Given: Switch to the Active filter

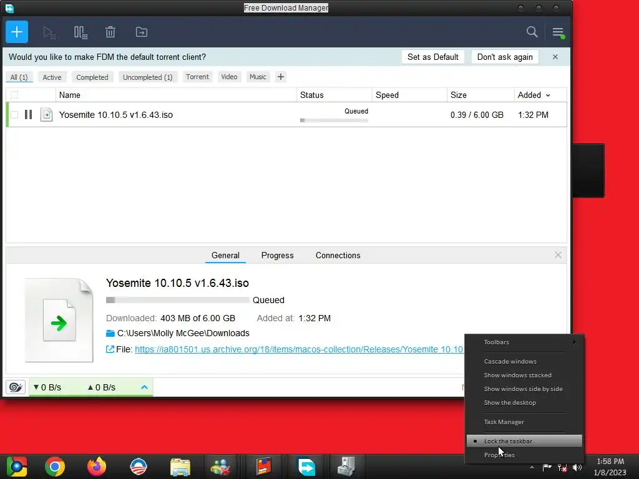Looking at the screenshot, I should coord(52,77).
